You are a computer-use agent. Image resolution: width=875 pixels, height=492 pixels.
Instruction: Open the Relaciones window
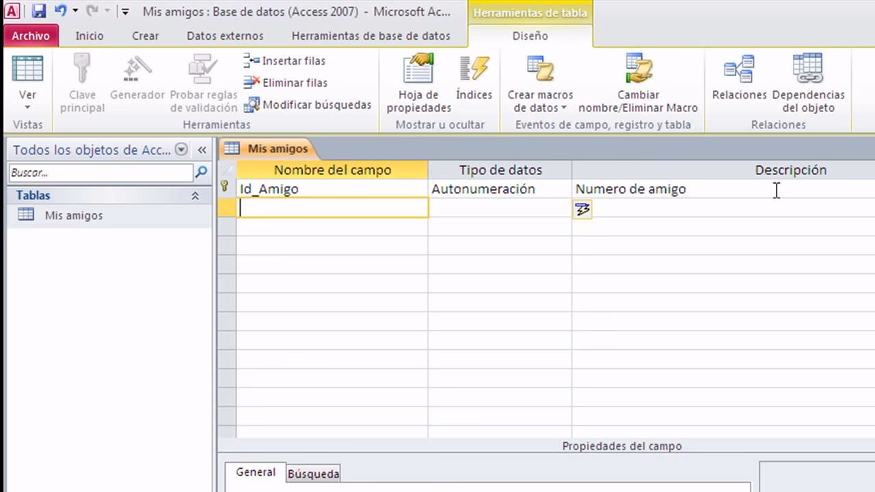[739, 77]
